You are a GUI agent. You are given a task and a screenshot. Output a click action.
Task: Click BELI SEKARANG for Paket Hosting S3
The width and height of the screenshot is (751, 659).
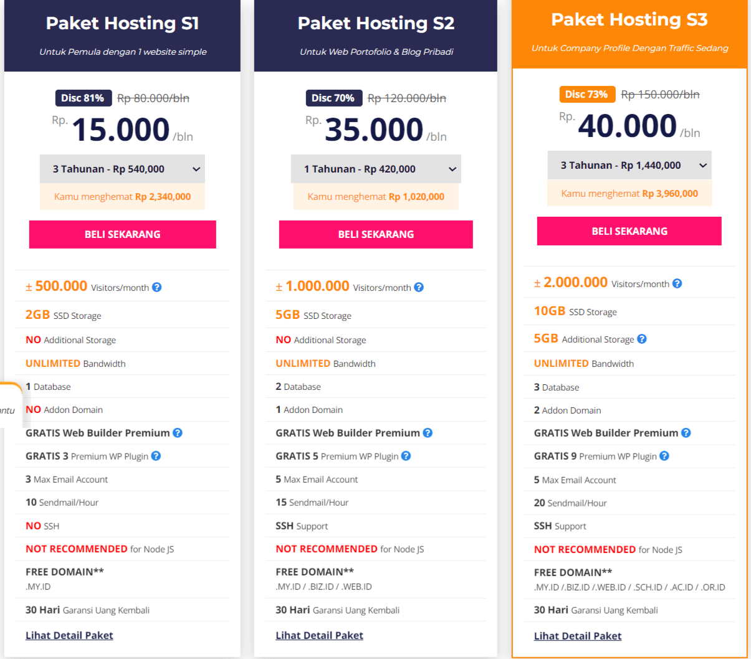(629, 231)
